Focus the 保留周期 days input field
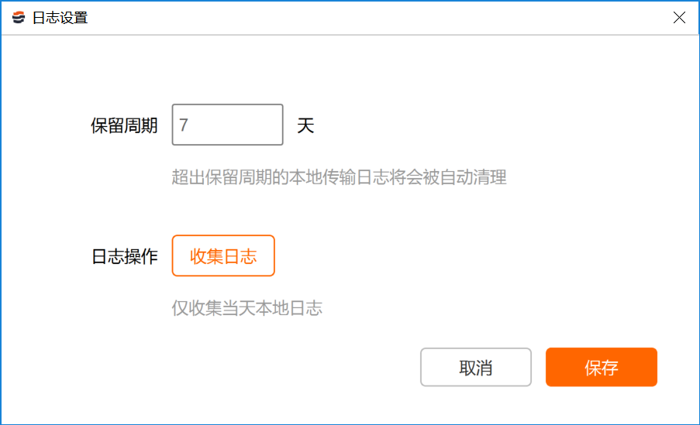The height and width of the screenshot is (425, 700). 227,125
